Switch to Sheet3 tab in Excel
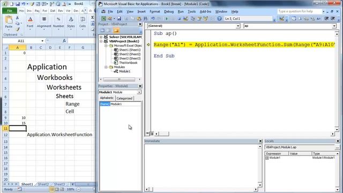 point(59,184)
